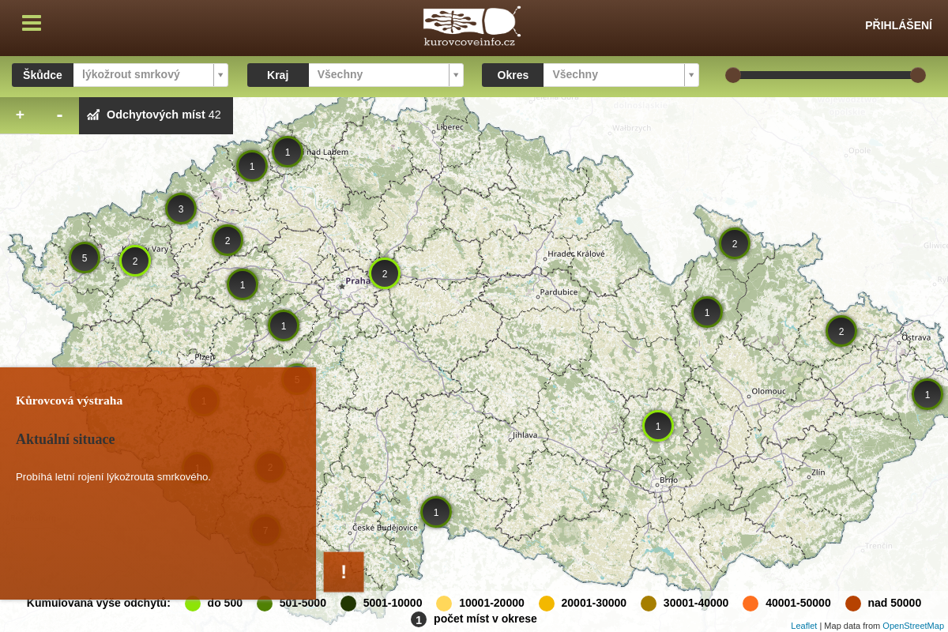Image resolution: width=948 pixels, height=632 pixels.
Task: Click the Aktuální situace heading
Action: 66,439
